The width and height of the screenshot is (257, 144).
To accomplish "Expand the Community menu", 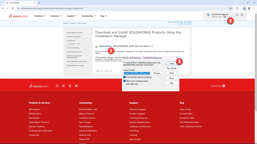I will coord(89,16).
